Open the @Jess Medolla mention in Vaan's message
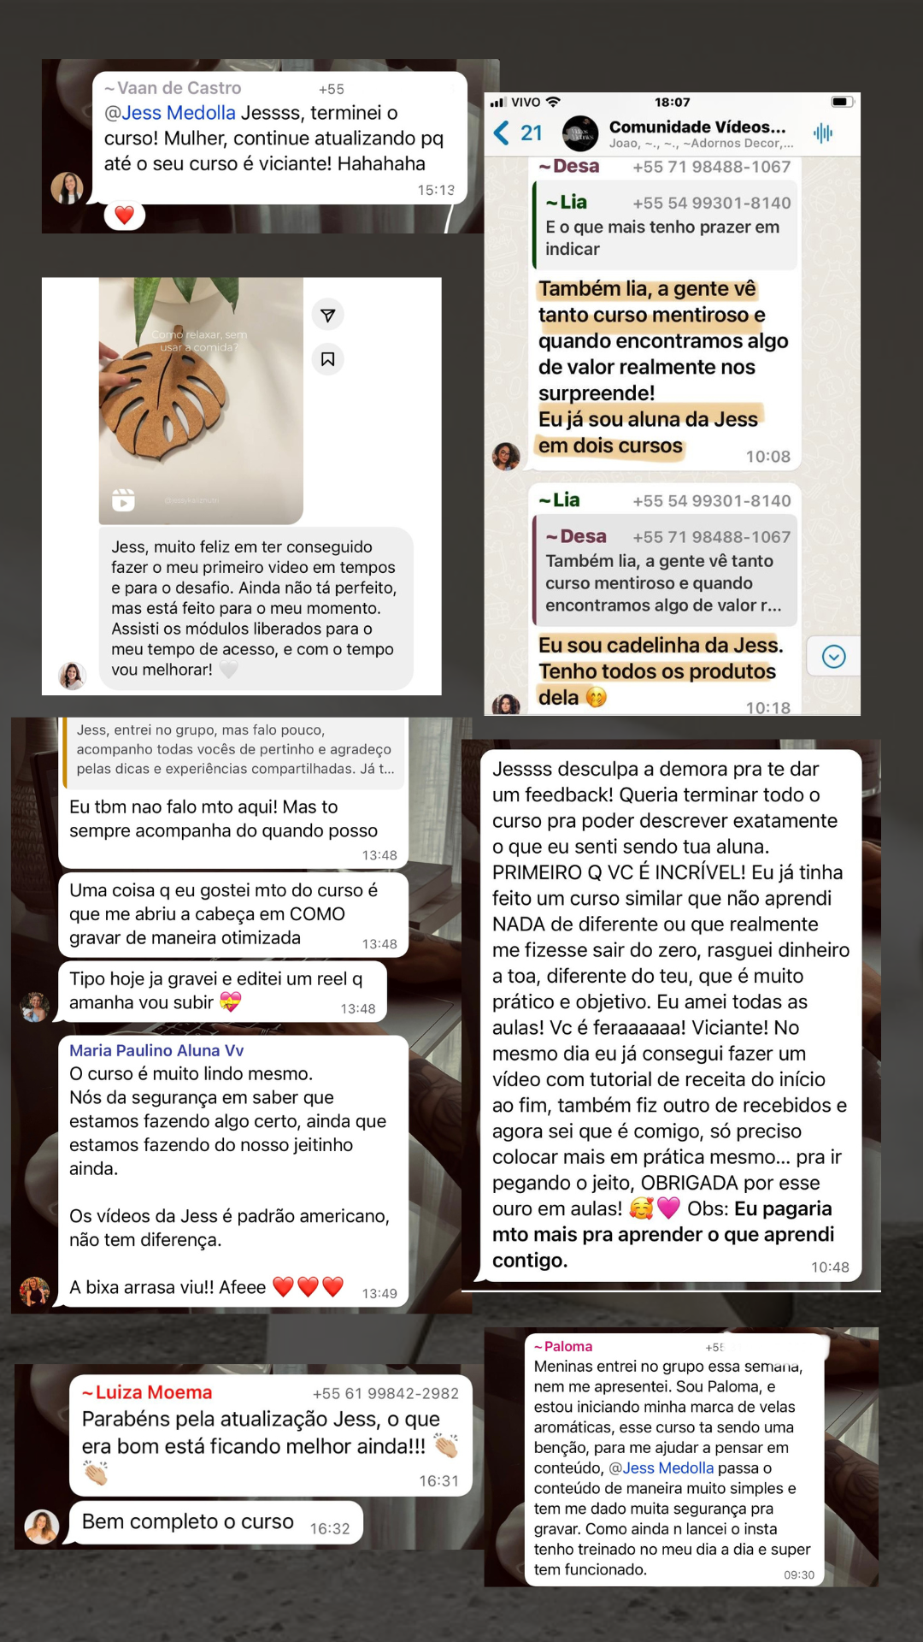Viewport: 923px width, 1642px height. click(170, 113)
